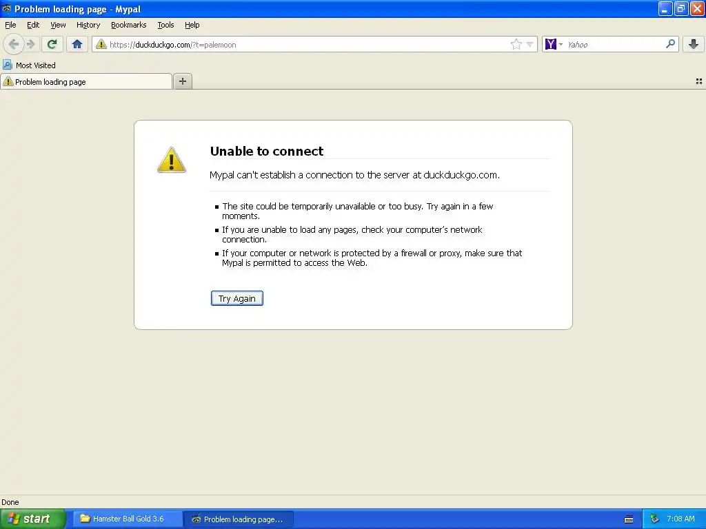This screenshot has height=529, width=706.
Task: Bookmark this page with the star
Action: 516,44
